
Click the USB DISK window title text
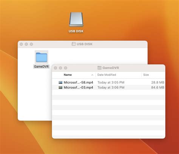tap(85, 44)
